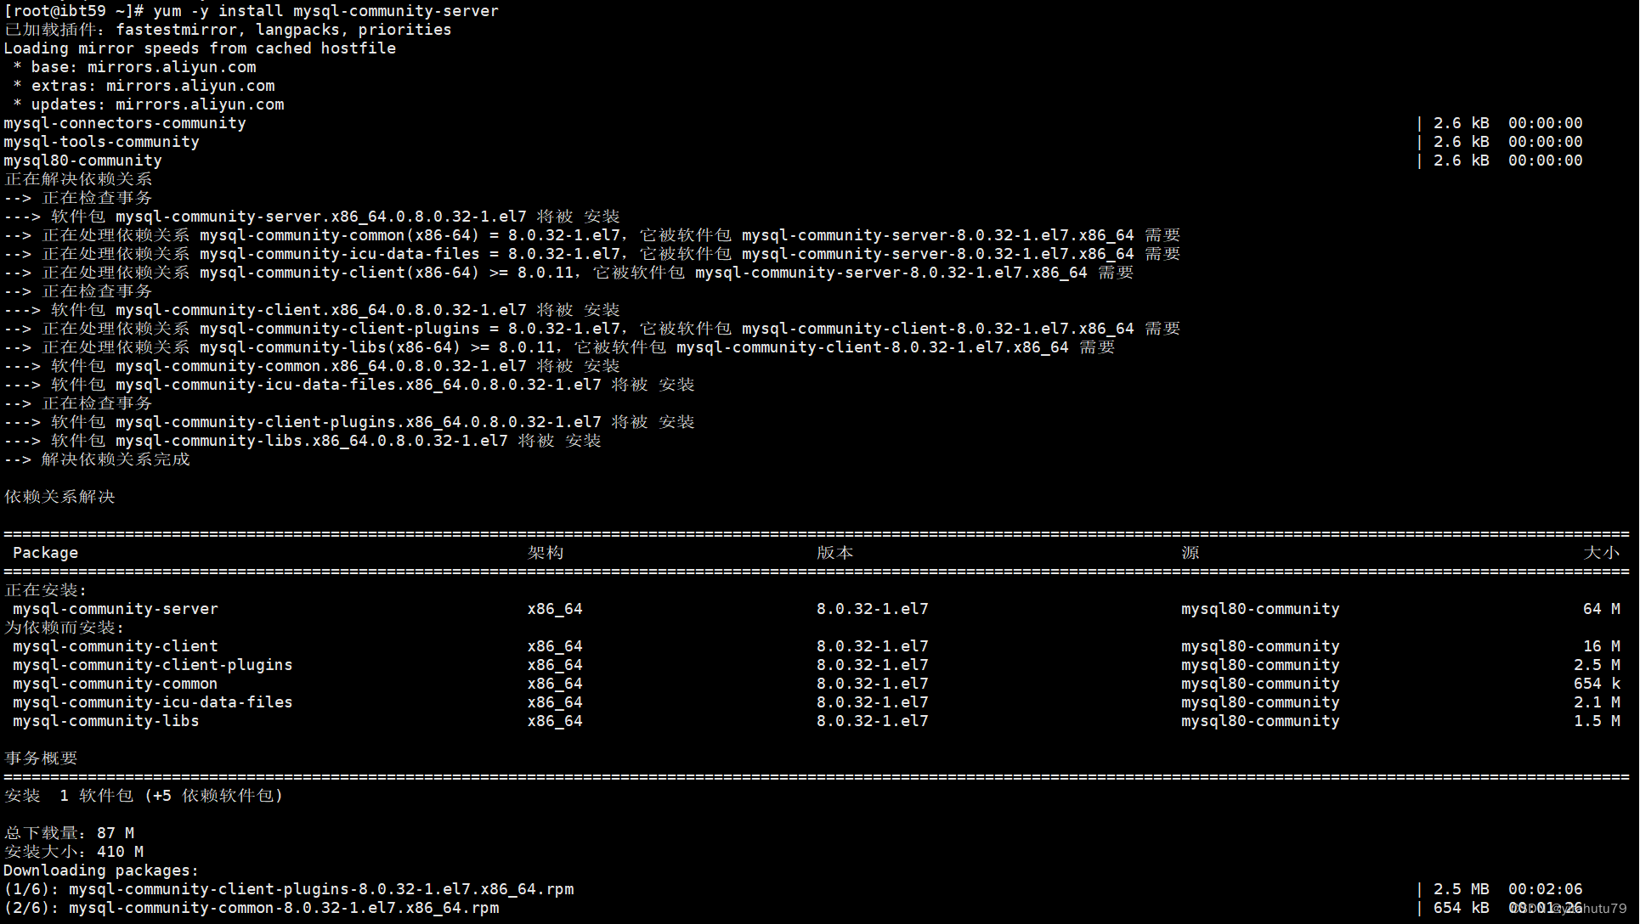
Task: Click mysql-community-icu-data-files table row name
Action: 153,702
